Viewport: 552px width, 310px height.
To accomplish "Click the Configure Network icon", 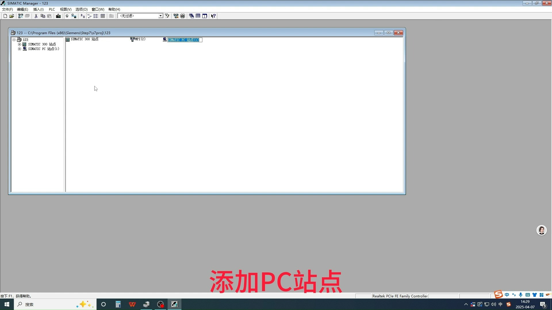I will tap(176, 16).
